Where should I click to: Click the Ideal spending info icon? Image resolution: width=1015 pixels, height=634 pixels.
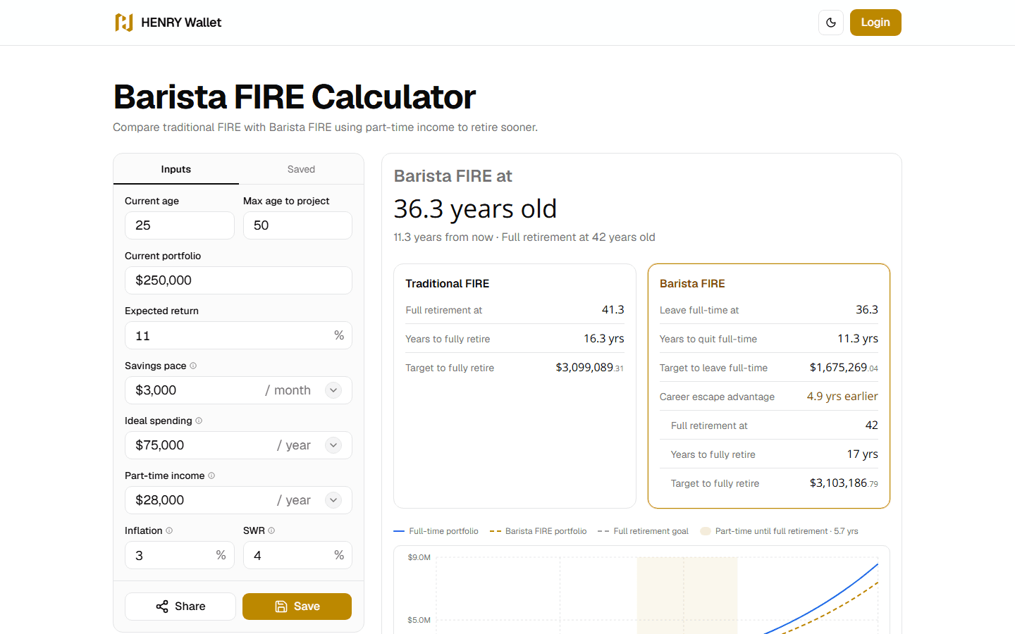pyautogui.click(x=199, y=421)
